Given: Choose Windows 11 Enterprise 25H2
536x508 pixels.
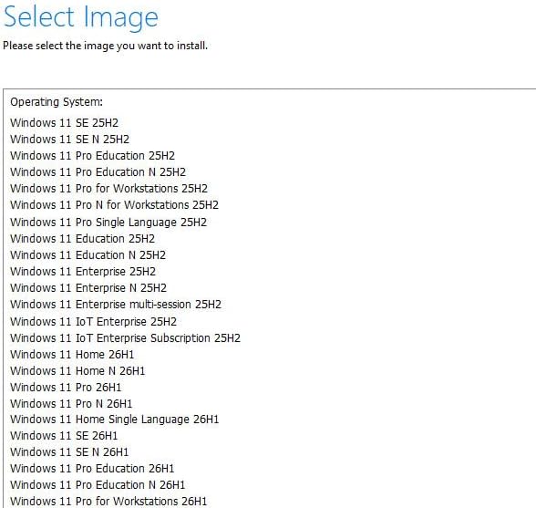Looking at the screenshot, I should click(83, 271).
